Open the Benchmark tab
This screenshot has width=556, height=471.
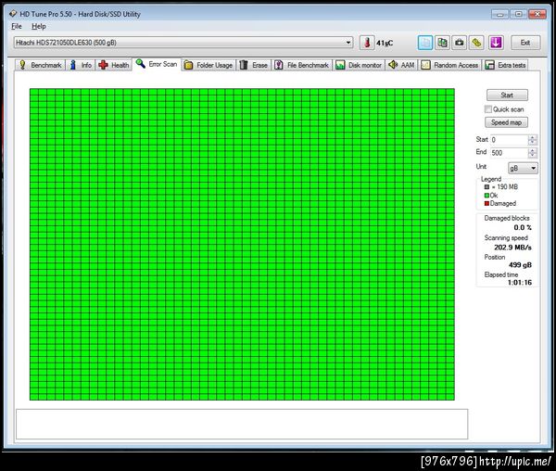pos(41,65)
